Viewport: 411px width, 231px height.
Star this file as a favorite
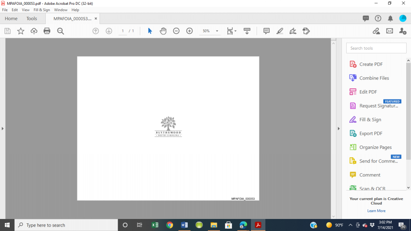tap(20, 31)
